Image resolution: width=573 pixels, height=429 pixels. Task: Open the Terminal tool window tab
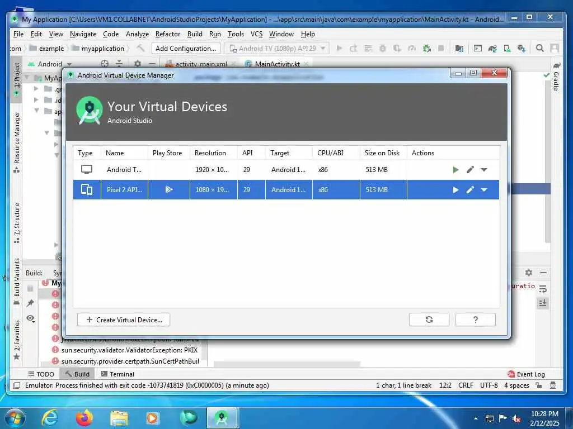point(118,374)
